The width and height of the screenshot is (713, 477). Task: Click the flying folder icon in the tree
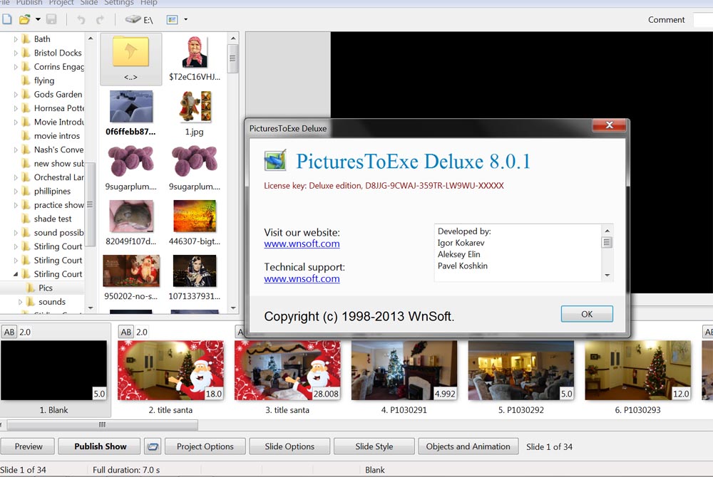(x=26, y=80)
